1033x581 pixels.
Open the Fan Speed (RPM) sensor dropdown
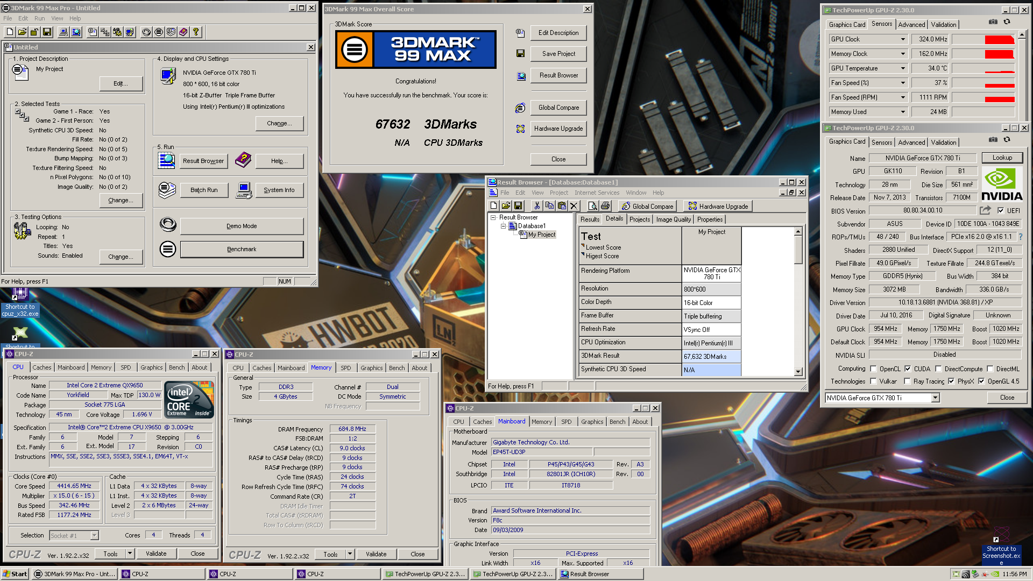tap(903, 97)
